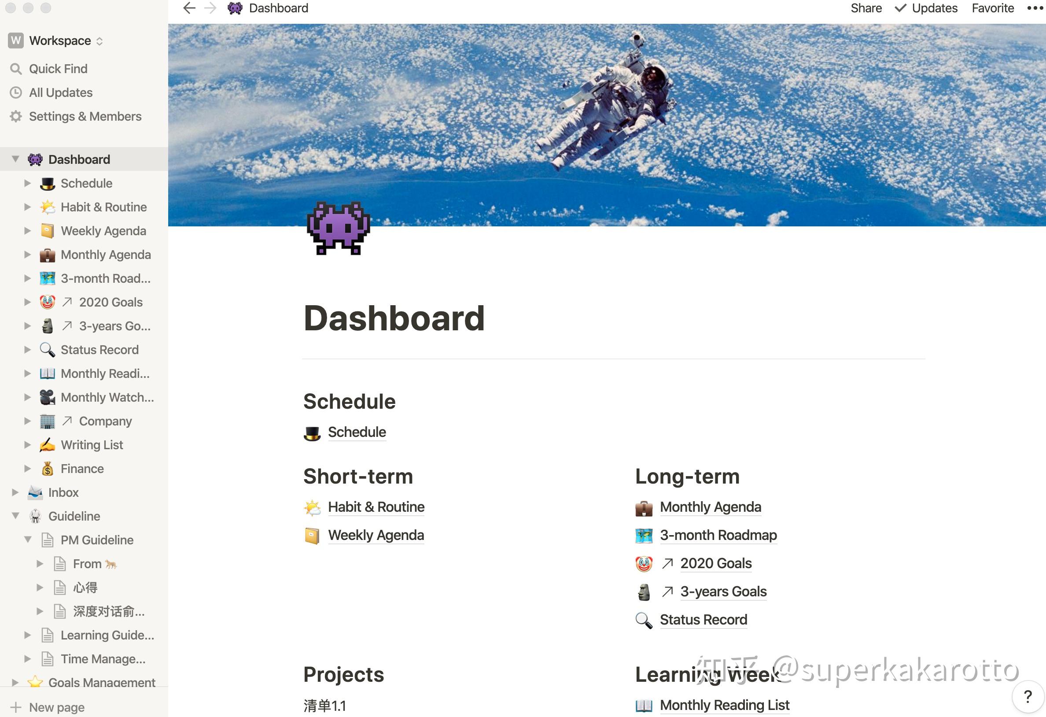Click the purple alien page icon

click(339, 228)
